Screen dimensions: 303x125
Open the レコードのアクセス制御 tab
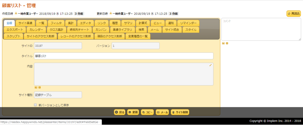pyautogui.click(x=76, y=36)
